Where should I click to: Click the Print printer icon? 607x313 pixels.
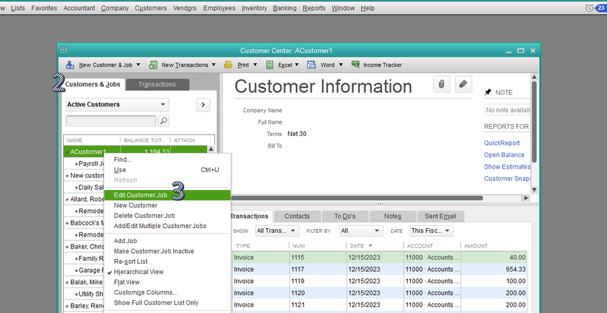(228, 65)
